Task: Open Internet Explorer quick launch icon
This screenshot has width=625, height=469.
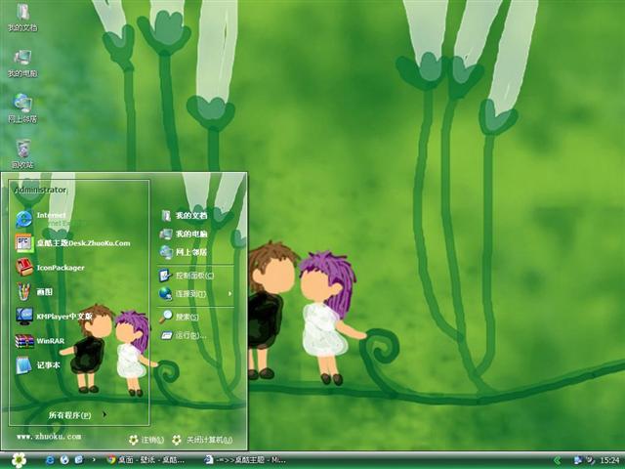Action: point(50,460)
